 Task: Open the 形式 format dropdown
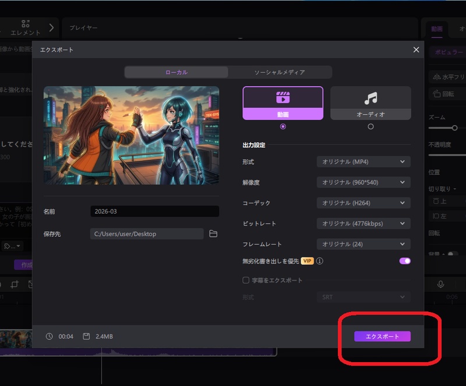click(363, 162)
